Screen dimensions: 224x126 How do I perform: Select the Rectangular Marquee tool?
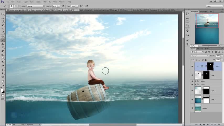[x=3, y=18]
